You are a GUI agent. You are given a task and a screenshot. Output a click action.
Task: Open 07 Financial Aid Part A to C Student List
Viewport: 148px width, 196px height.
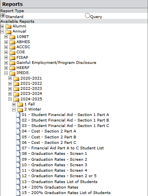(63, 148)
